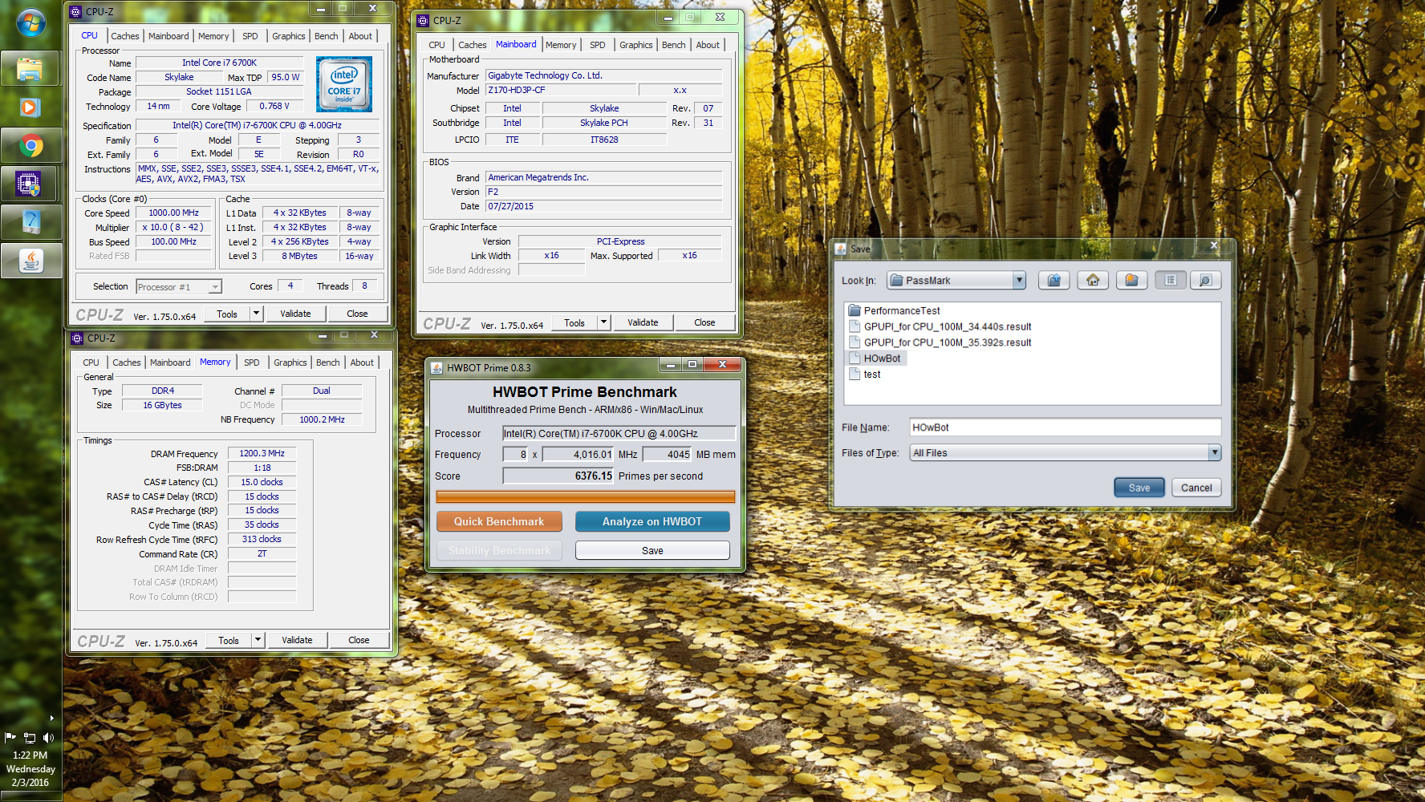
Task: Click Analyze on HWBOT button
Action: (x=652, y=521)
